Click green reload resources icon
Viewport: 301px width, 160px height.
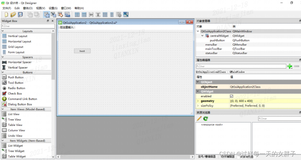click(206, 118)
